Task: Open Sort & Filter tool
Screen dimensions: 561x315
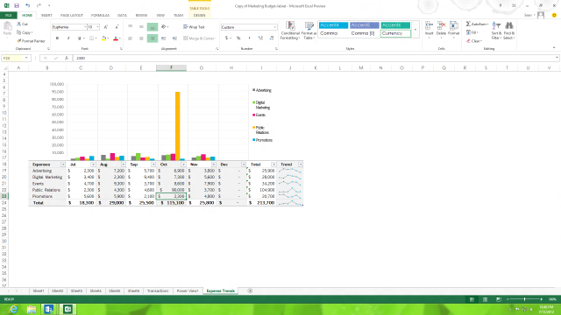Action: coord(496,31)
